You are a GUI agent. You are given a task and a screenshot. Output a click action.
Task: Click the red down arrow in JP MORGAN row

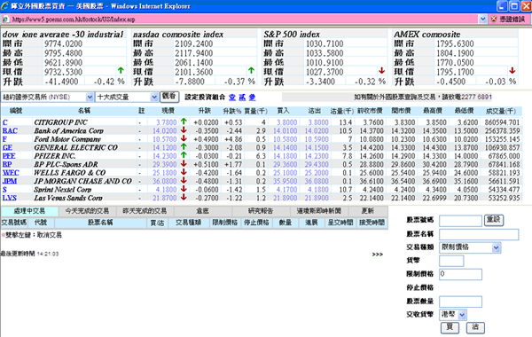[184, 180]
